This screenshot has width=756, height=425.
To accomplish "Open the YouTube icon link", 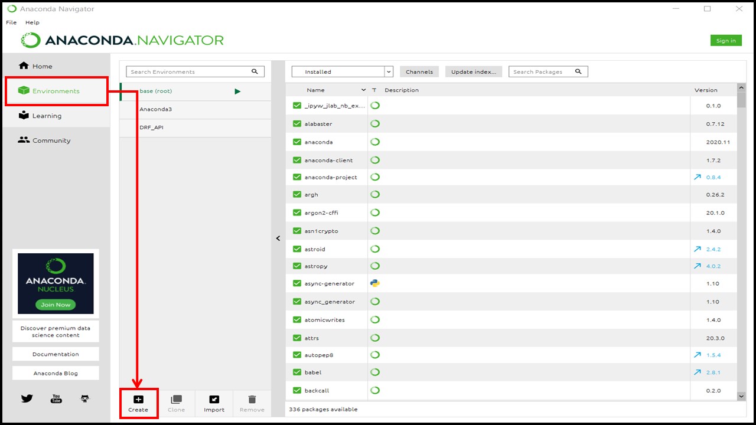I will click(x=56, y=398).
